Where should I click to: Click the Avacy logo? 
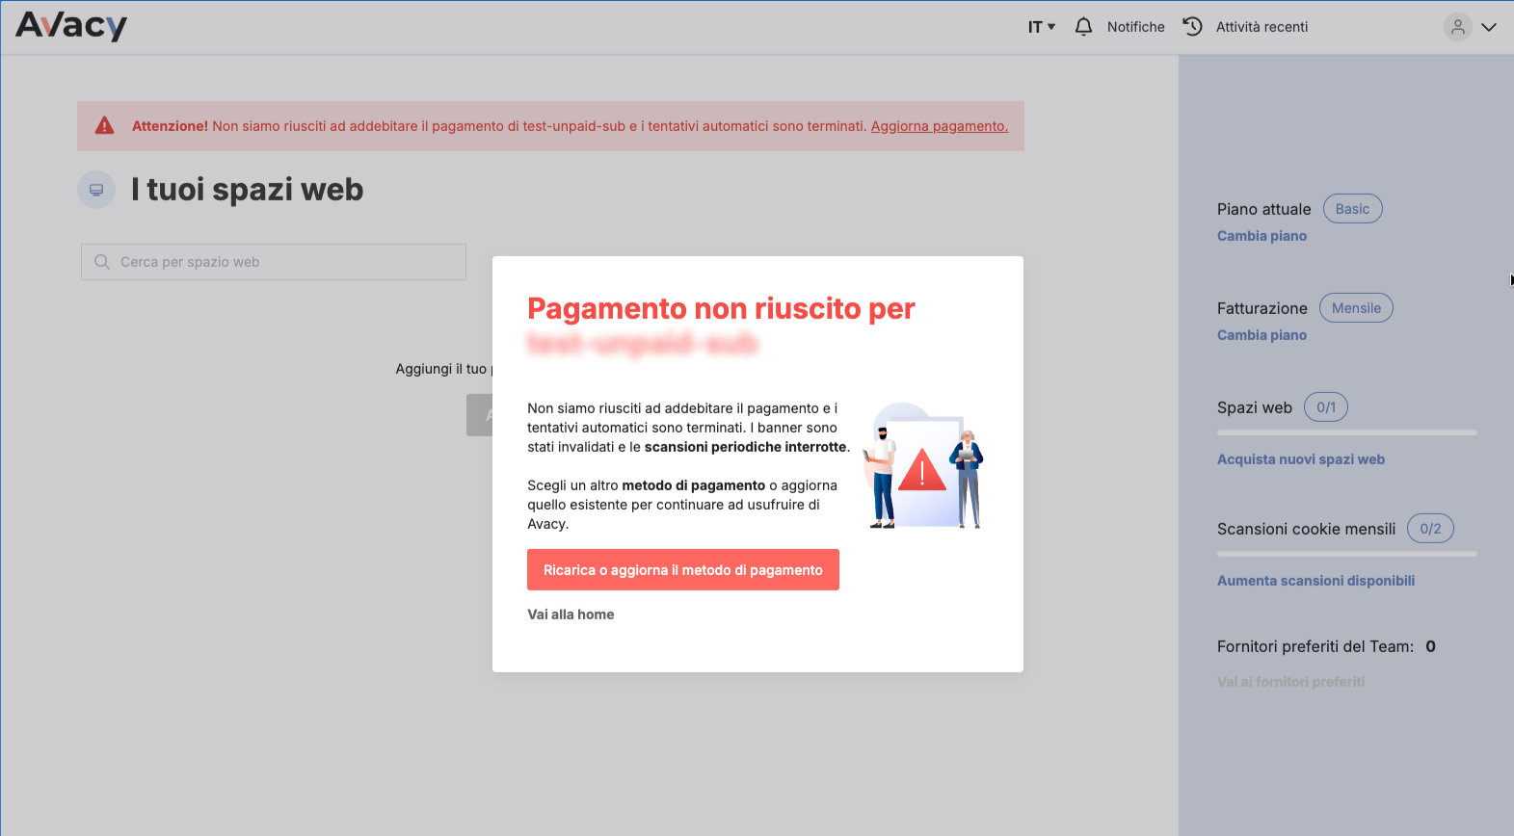[x=71, y=26]
